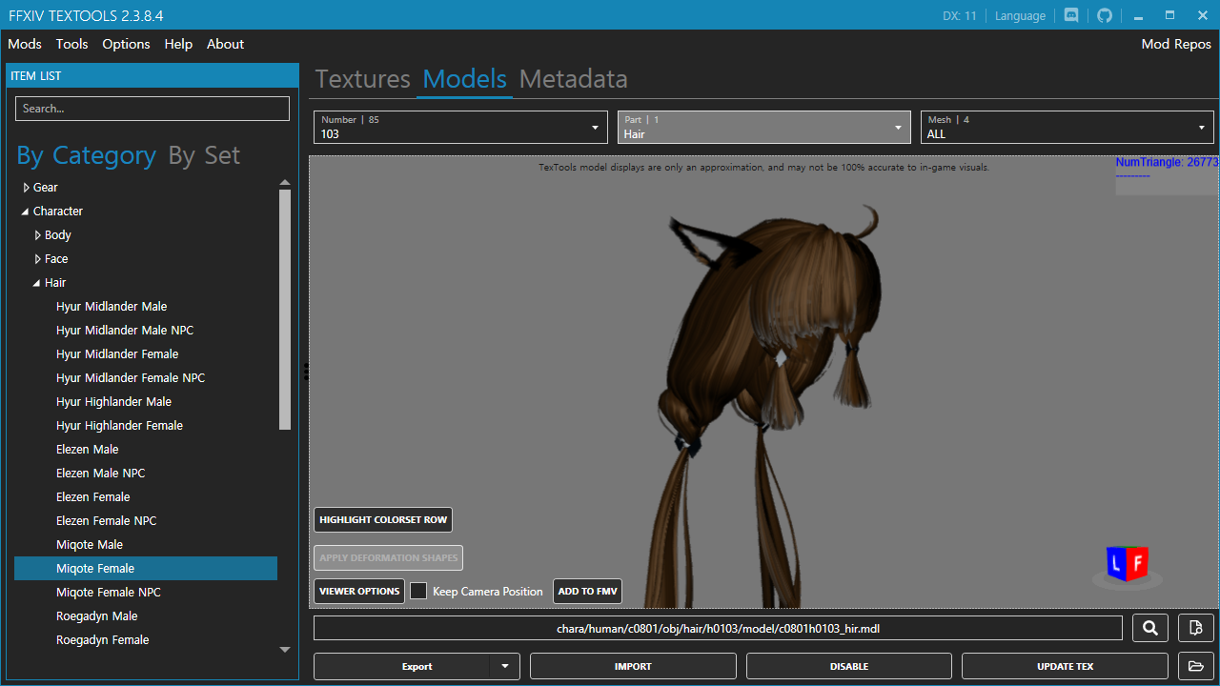Open the Mods menu
The image size is (1220, 686).
[25, 44]
